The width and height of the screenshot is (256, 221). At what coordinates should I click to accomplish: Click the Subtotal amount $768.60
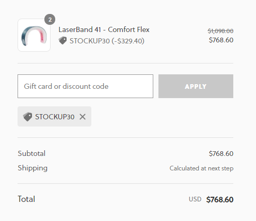click(221, 153)
